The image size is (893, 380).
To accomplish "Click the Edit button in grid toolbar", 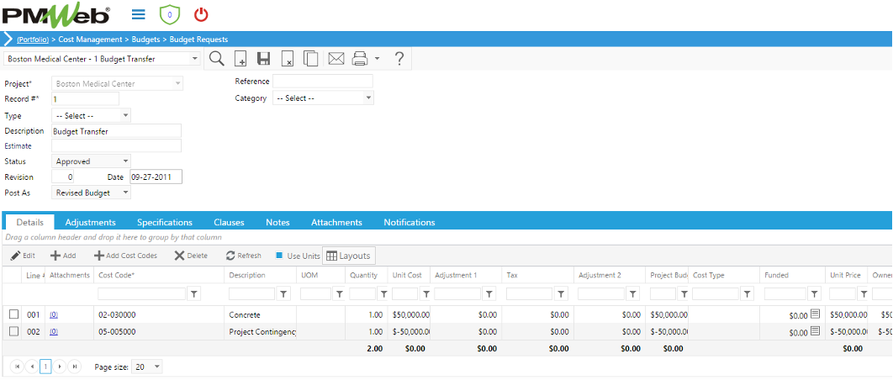I will [x=23, y=256].
